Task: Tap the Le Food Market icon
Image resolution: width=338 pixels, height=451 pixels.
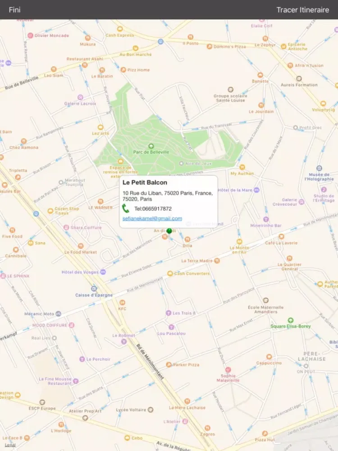Action: pyautogui.click(x=81, y=246)
